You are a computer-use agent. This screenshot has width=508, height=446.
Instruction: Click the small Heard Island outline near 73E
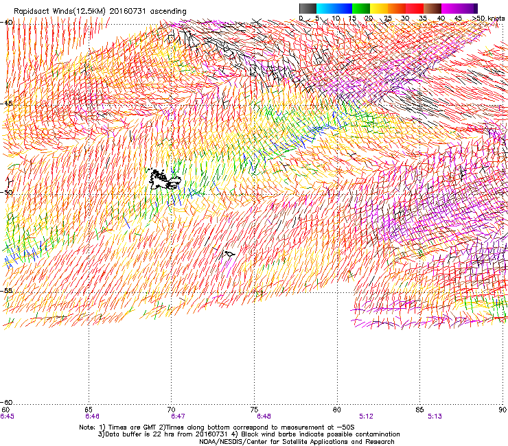click(229, 254)
